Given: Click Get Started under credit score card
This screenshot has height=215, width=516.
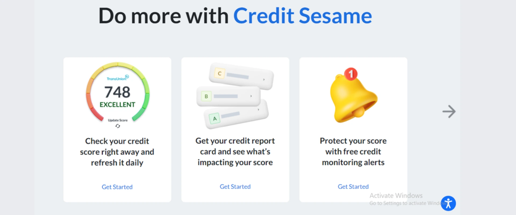Looking at the screenshot, I should point(117,187).
